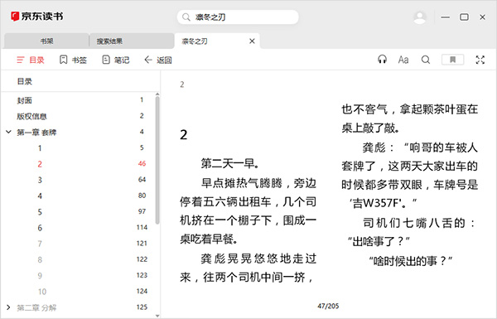Jump to section 1 on page 5
This screenshot has height=319, width=497.
point(80,147)
